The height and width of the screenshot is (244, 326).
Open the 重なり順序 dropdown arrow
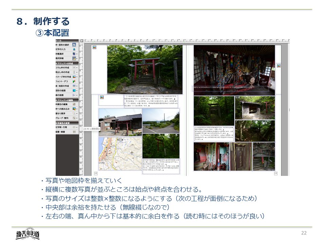(77, 114)
